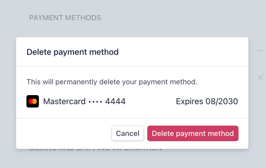The height and width of the screenshot is (168, 266).
Task: Click the Mastercard logo icon
Action: [33, 101]
